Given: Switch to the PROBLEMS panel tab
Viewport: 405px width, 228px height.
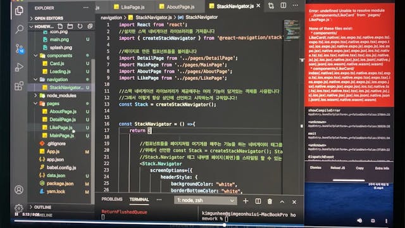Looking at the screenshot, I should click(x=111, y=199).
